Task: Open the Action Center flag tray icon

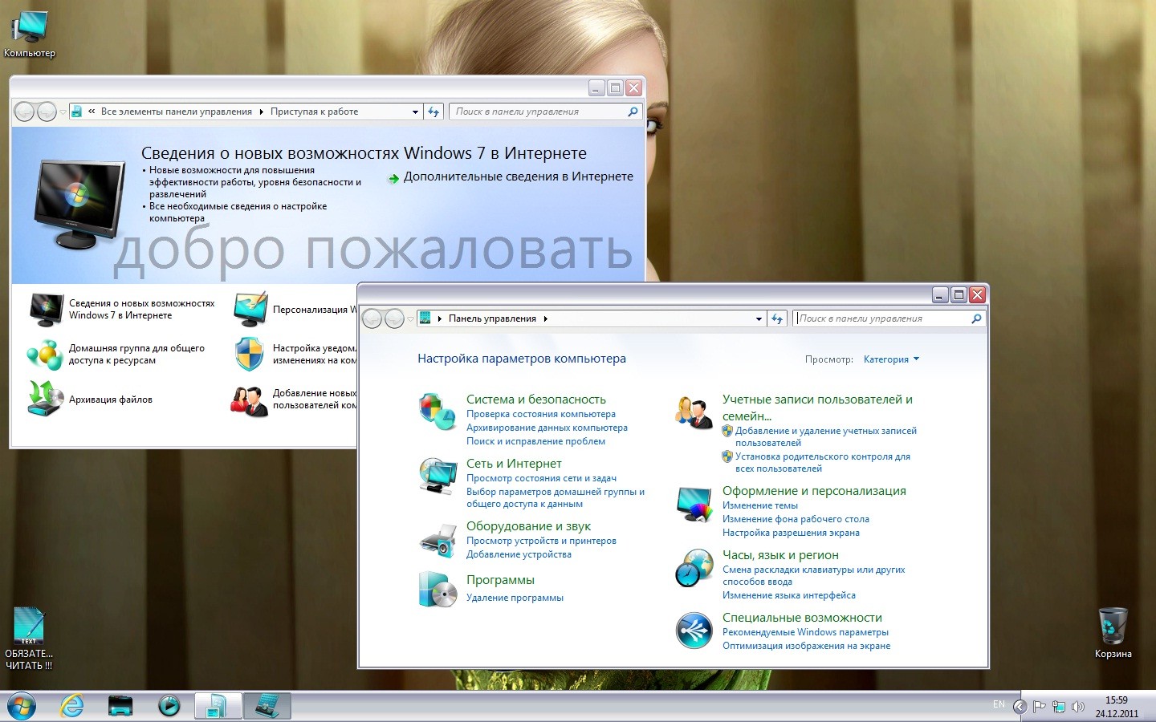Action: 1040,707
